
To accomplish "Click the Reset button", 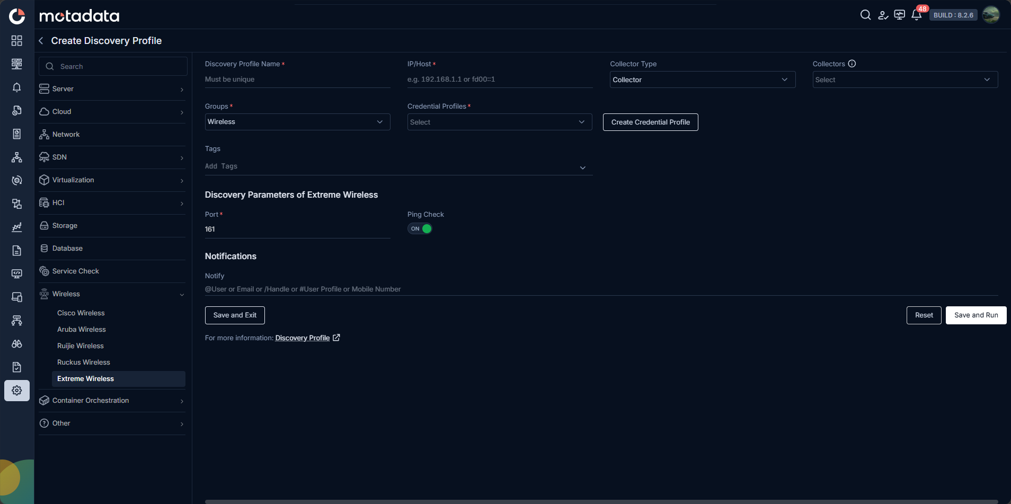I will click(924, 315).
